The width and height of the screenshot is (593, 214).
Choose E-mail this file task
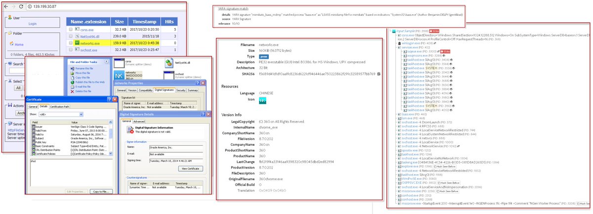(x=83, y=86)
